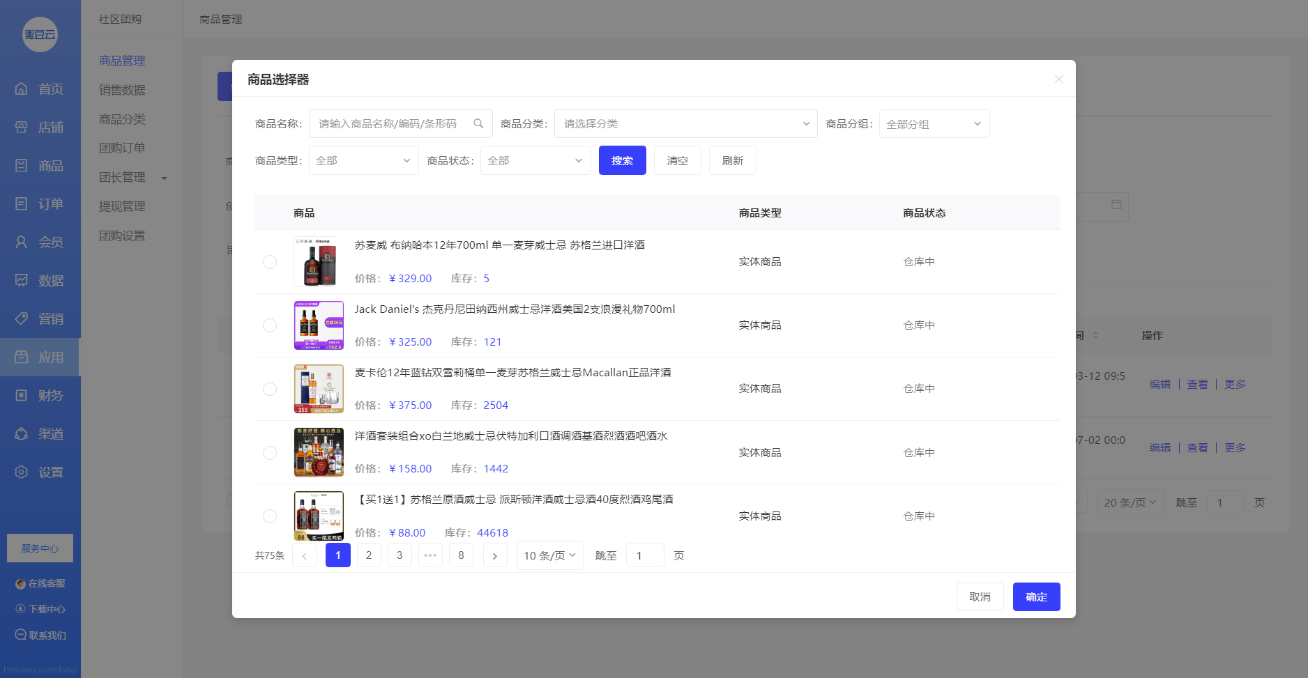
Task: Click the marketing (营销) tag icon
Action: tap(22, 318)
